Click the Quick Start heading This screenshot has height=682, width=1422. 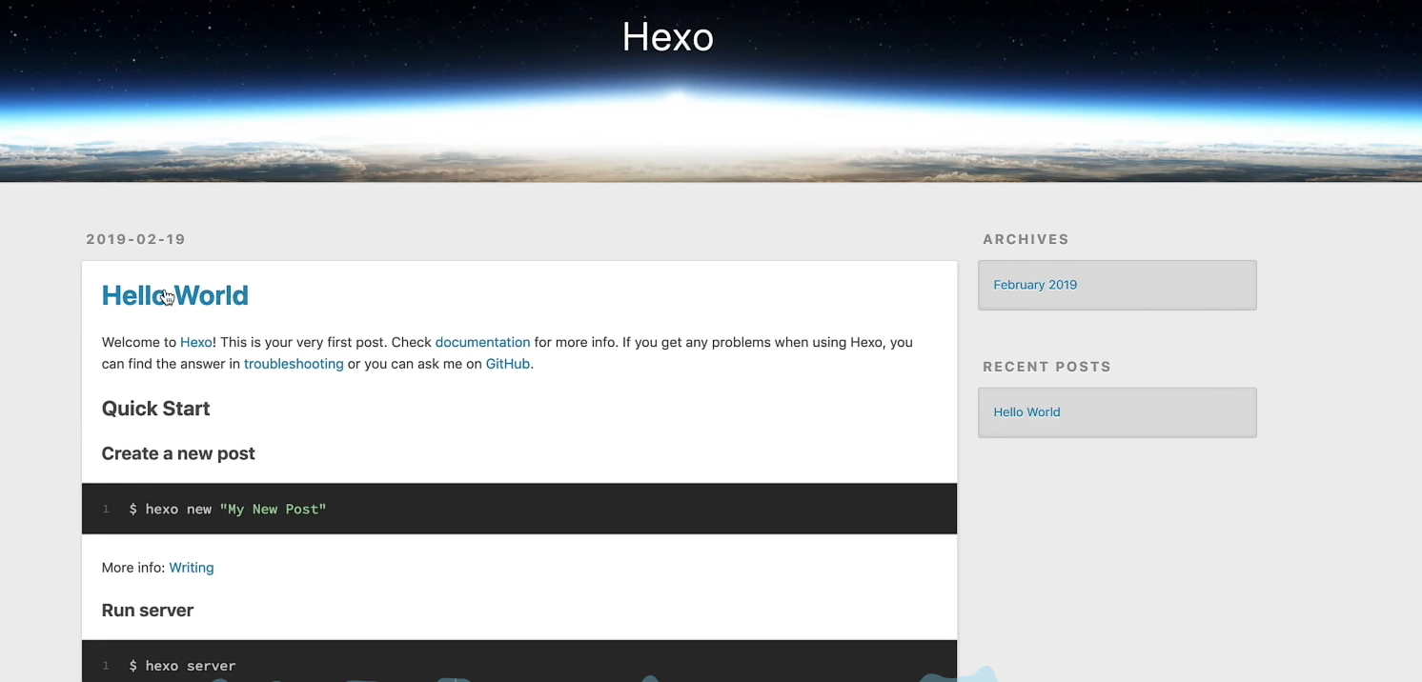[x=155, y=409]
